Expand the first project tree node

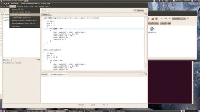pos(4,17)
